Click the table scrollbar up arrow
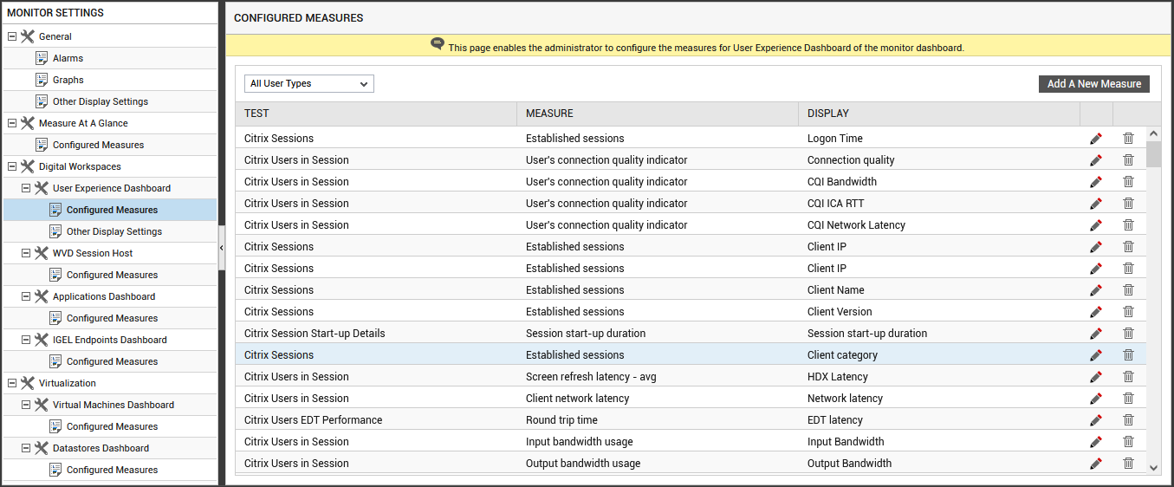This screenshot has width=1174, height=487. (1153, 133)
